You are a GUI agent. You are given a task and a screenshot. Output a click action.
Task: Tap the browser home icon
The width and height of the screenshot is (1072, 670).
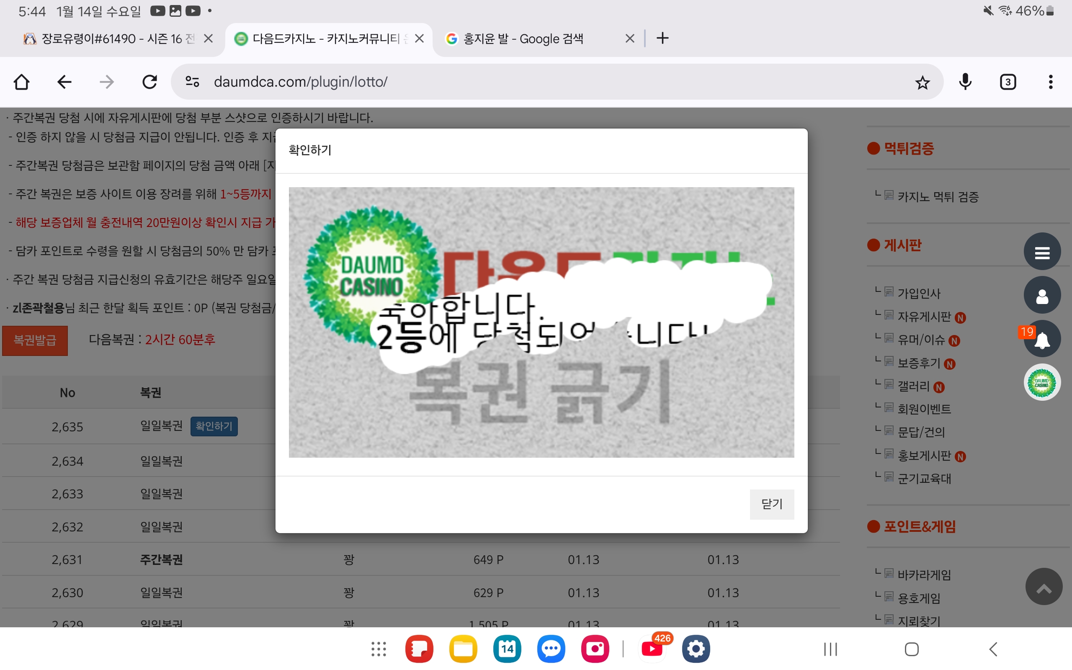click(x=21, y=82)
